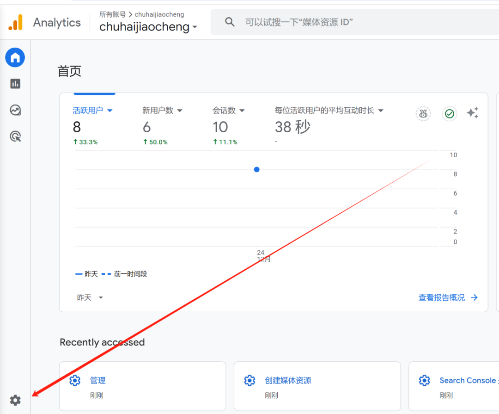This screenshot has height=414, width=499.
Task: Click the green data-quality checkmark icon
Action: 449,113
